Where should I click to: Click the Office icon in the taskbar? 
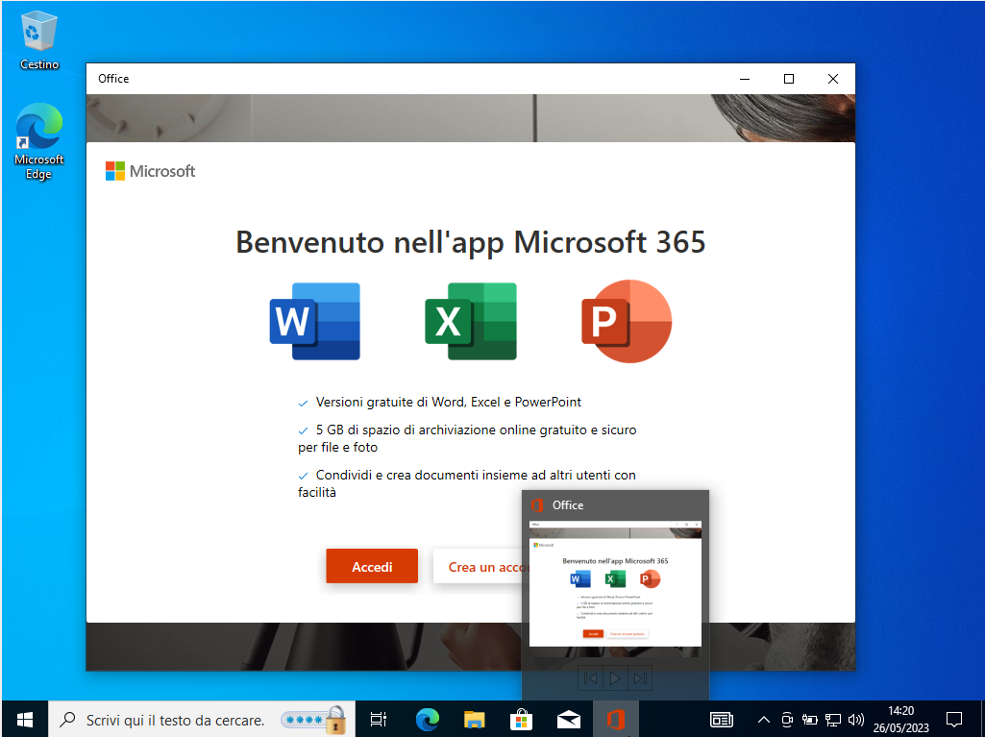tap(615, 719)
